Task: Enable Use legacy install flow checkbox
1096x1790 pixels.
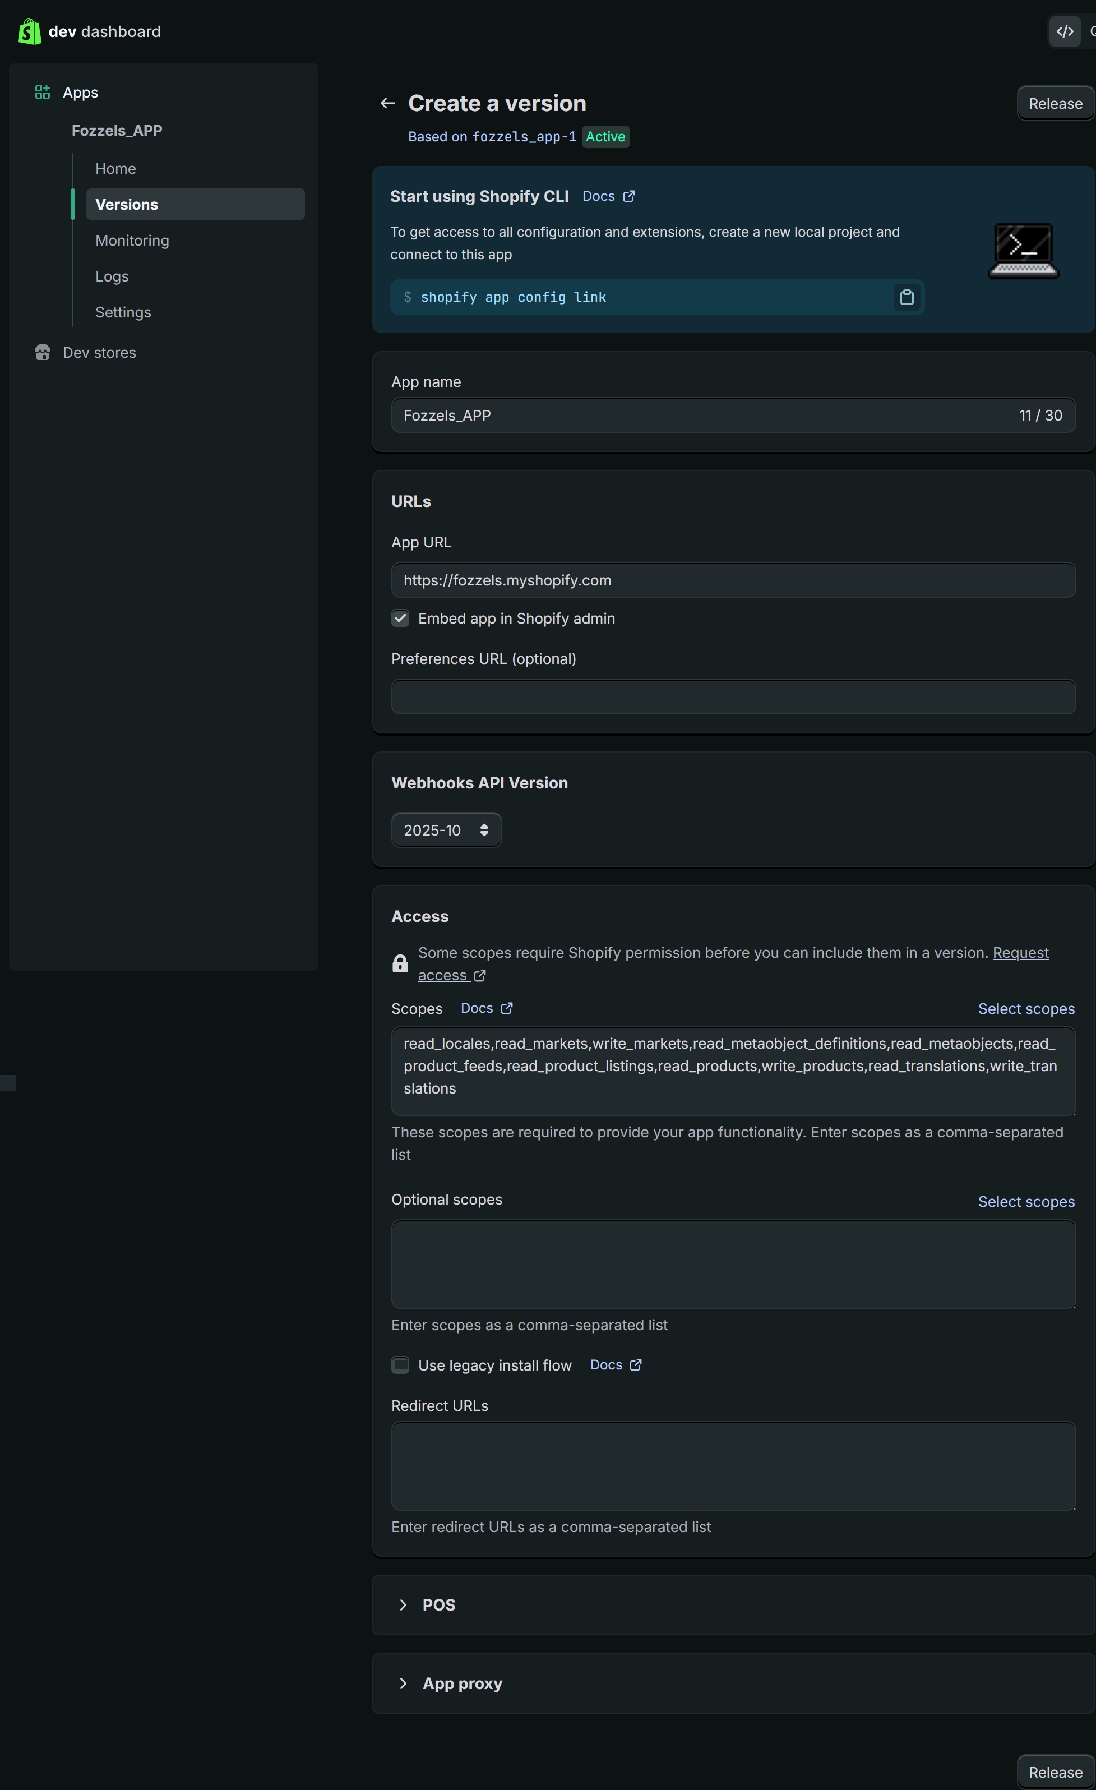Action: pos(400,1365)
